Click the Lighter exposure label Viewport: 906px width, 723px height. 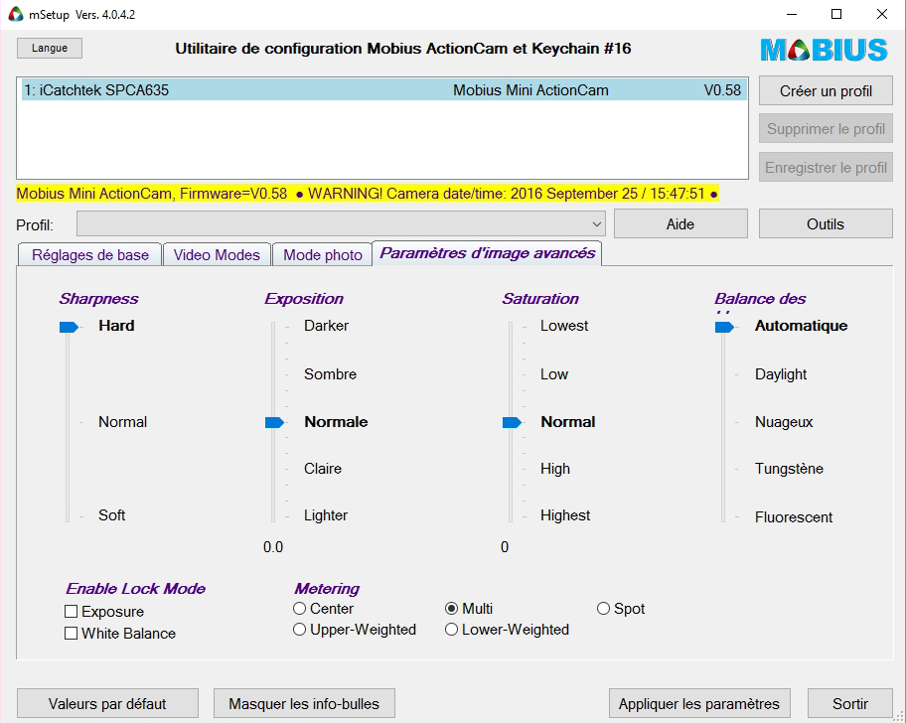(x=326, y=515)
